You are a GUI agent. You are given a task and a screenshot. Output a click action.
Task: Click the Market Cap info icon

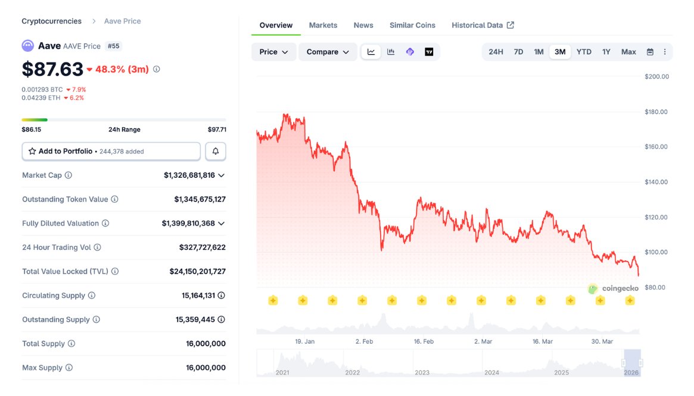69,175
